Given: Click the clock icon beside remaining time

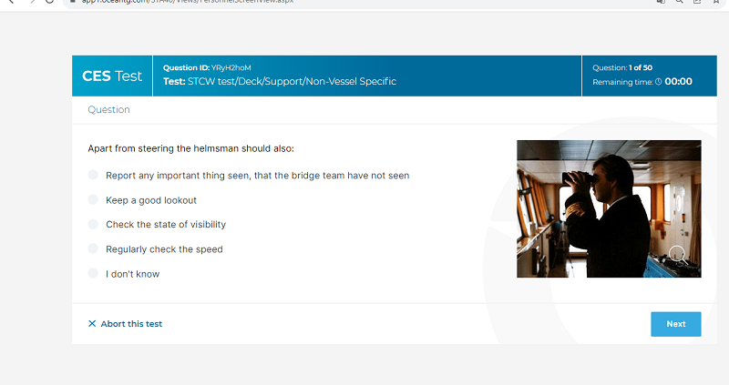Looking at the screenshot, I should pyautogui.click(x=658, y=82).
